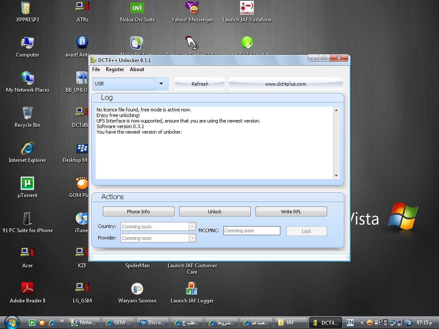439x329 pixels.
Task: Switch to Disco... taskbar window
Action: point(153,323)
